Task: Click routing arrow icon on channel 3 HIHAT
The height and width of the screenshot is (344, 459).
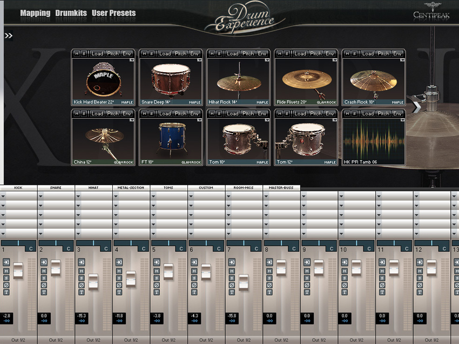Action: pyautogui.click(x=82, y=262)
